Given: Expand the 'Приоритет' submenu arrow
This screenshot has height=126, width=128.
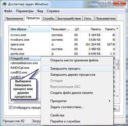Looking at the screenshot, I should pos(109,101).
